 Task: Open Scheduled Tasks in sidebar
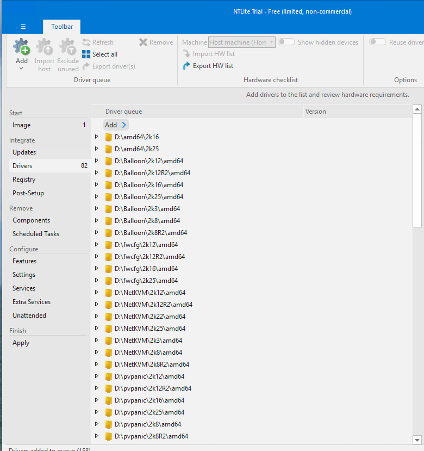49,234
